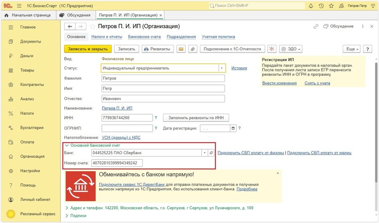Screen dimensions: 379x223
Task: Click the get link icon near Обсуждение
Action: coord(316,26)
